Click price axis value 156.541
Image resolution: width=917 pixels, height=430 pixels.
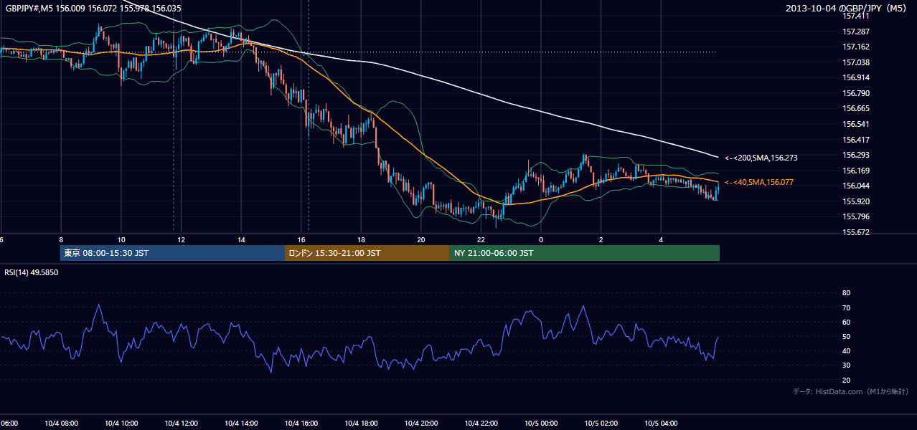pos(856,124)
